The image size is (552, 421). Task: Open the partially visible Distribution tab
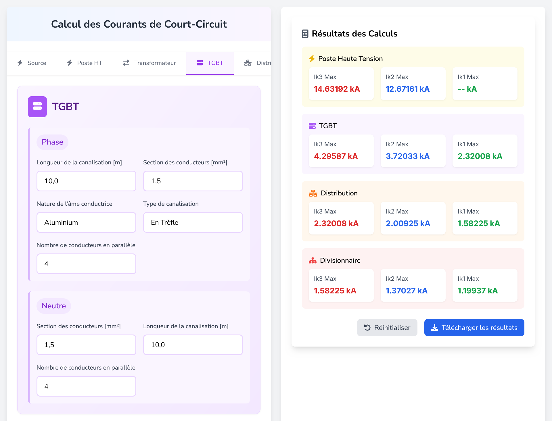[257, 63]
